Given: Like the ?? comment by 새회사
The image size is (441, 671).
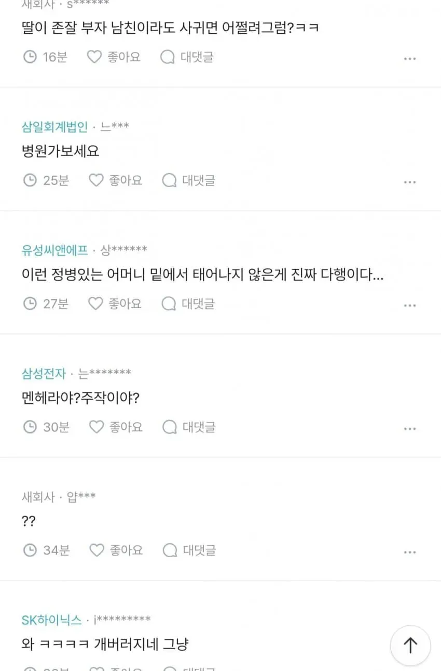Looking at the screenshot, I should (97, 550).
